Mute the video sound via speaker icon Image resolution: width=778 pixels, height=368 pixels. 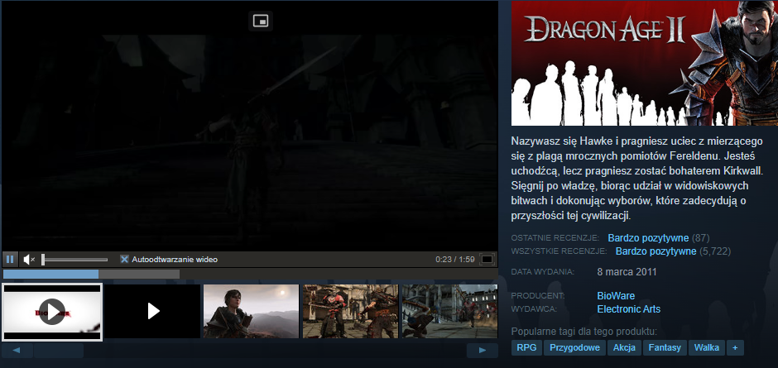(29, 259)
